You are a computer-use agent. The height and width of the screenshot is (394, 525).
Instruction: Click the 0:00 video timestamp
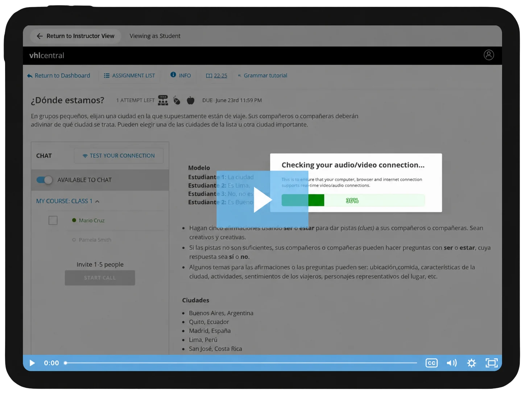pyautogui.click(x=51, y=363)
